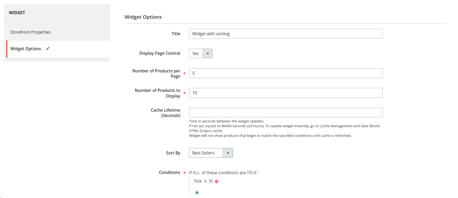The image size is (458, 198).
Task: Click the green add condition icon
Action: [197, 193]
